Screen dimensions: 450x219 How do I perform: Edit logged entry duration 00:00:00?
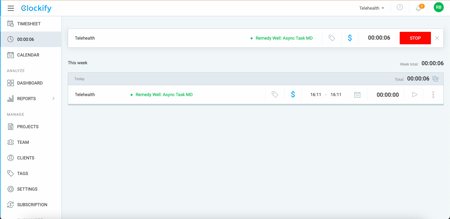click(388, 95)
